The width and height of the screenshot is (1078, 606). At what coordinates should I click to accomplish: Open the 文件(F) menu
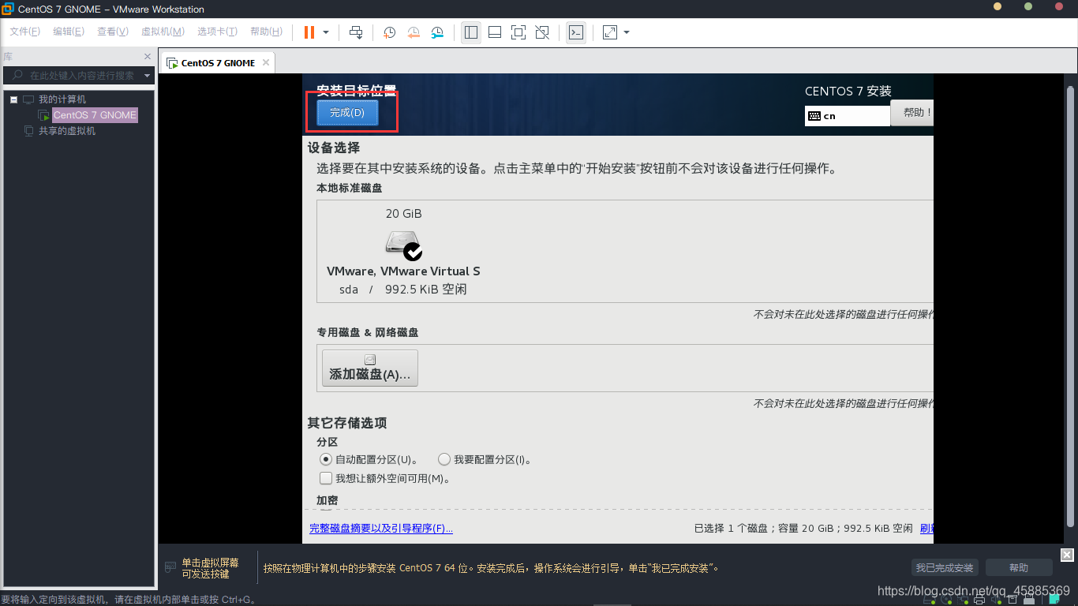(x=24, y=32)
